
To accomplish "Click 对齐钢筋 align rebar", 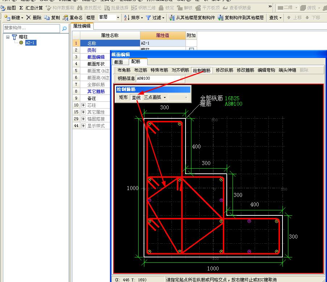I will click(x=181, y=70).
